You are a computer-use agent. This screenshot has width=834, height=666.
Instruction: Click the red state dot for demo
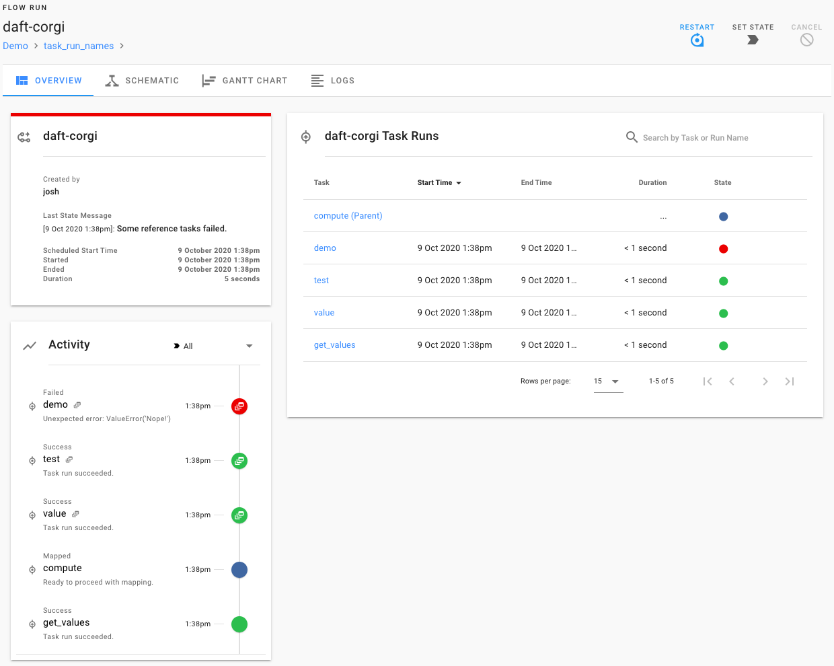[723, 249]
